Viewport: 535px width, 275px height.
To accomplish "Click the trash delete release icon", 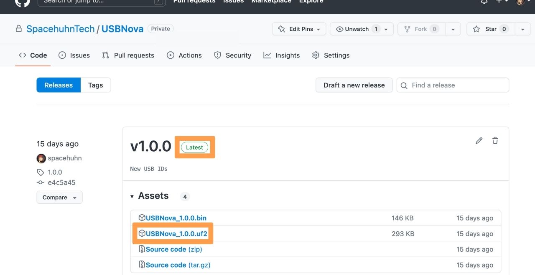I will 495,140.
